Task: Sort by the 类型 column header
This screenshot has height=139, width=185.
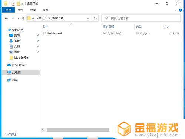Action: (139, 26)
